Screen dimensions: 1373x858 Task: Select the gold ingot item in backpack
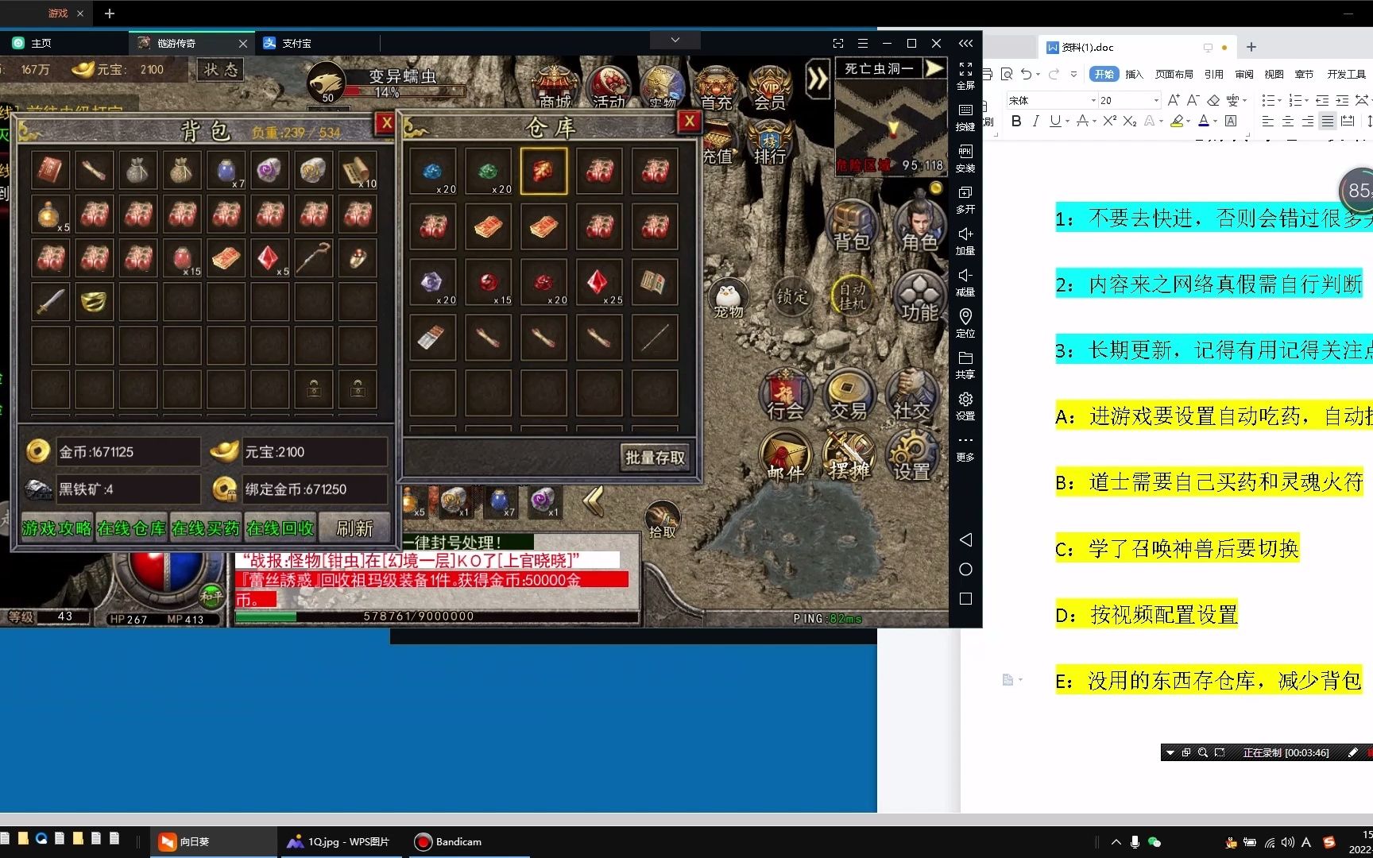94,301
